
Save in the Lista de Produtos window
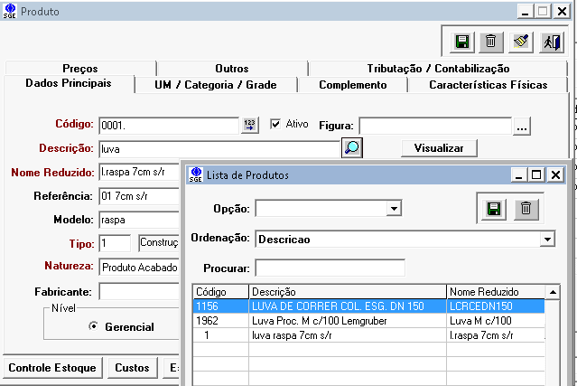tap(494, 209)
